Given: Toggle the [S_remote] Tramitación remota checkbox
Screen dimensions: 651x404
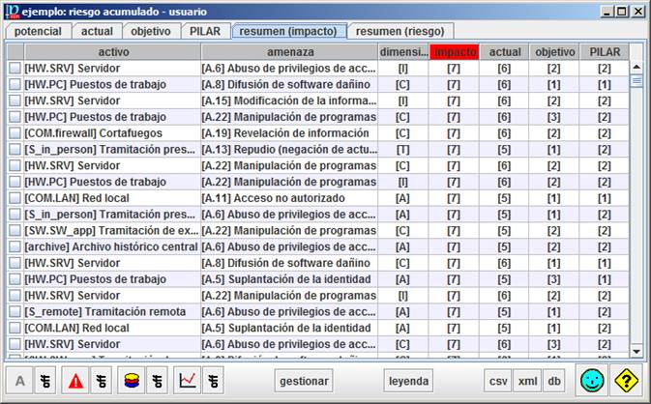Looking at the screenshot, I should (15, 311).
